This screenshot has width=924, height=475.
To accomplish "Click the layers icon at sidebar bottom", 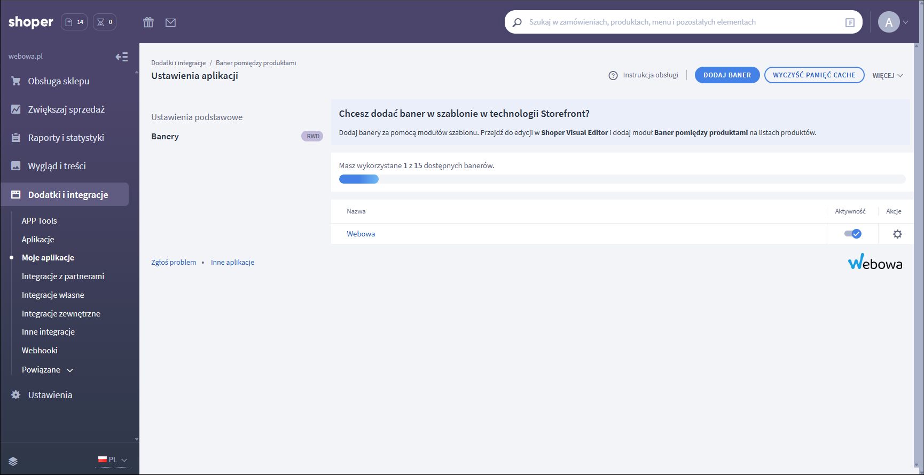I will [x=13, y=461].
